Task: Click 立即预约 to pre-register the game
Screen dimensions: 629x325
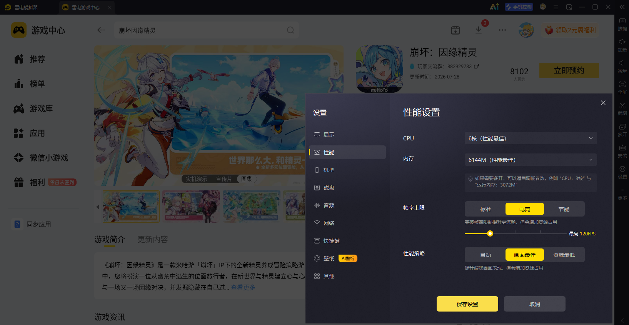Action: pyautogui.click(x=569, y=70)
